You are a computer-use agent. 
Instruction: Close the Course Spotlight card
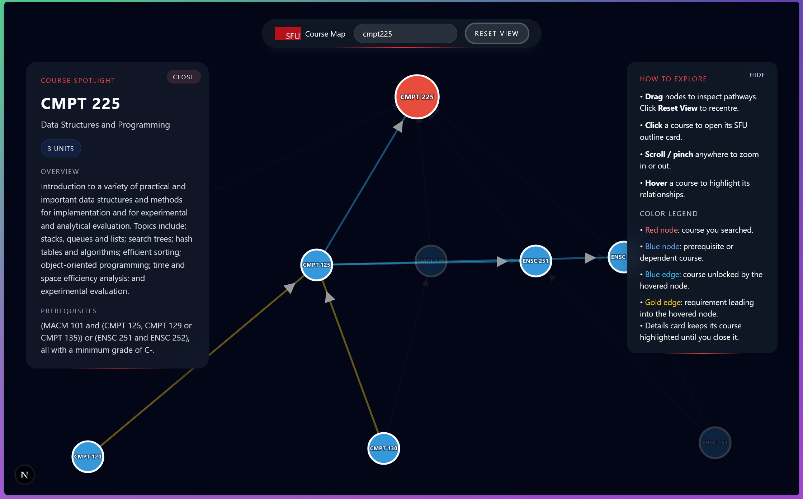184,77
